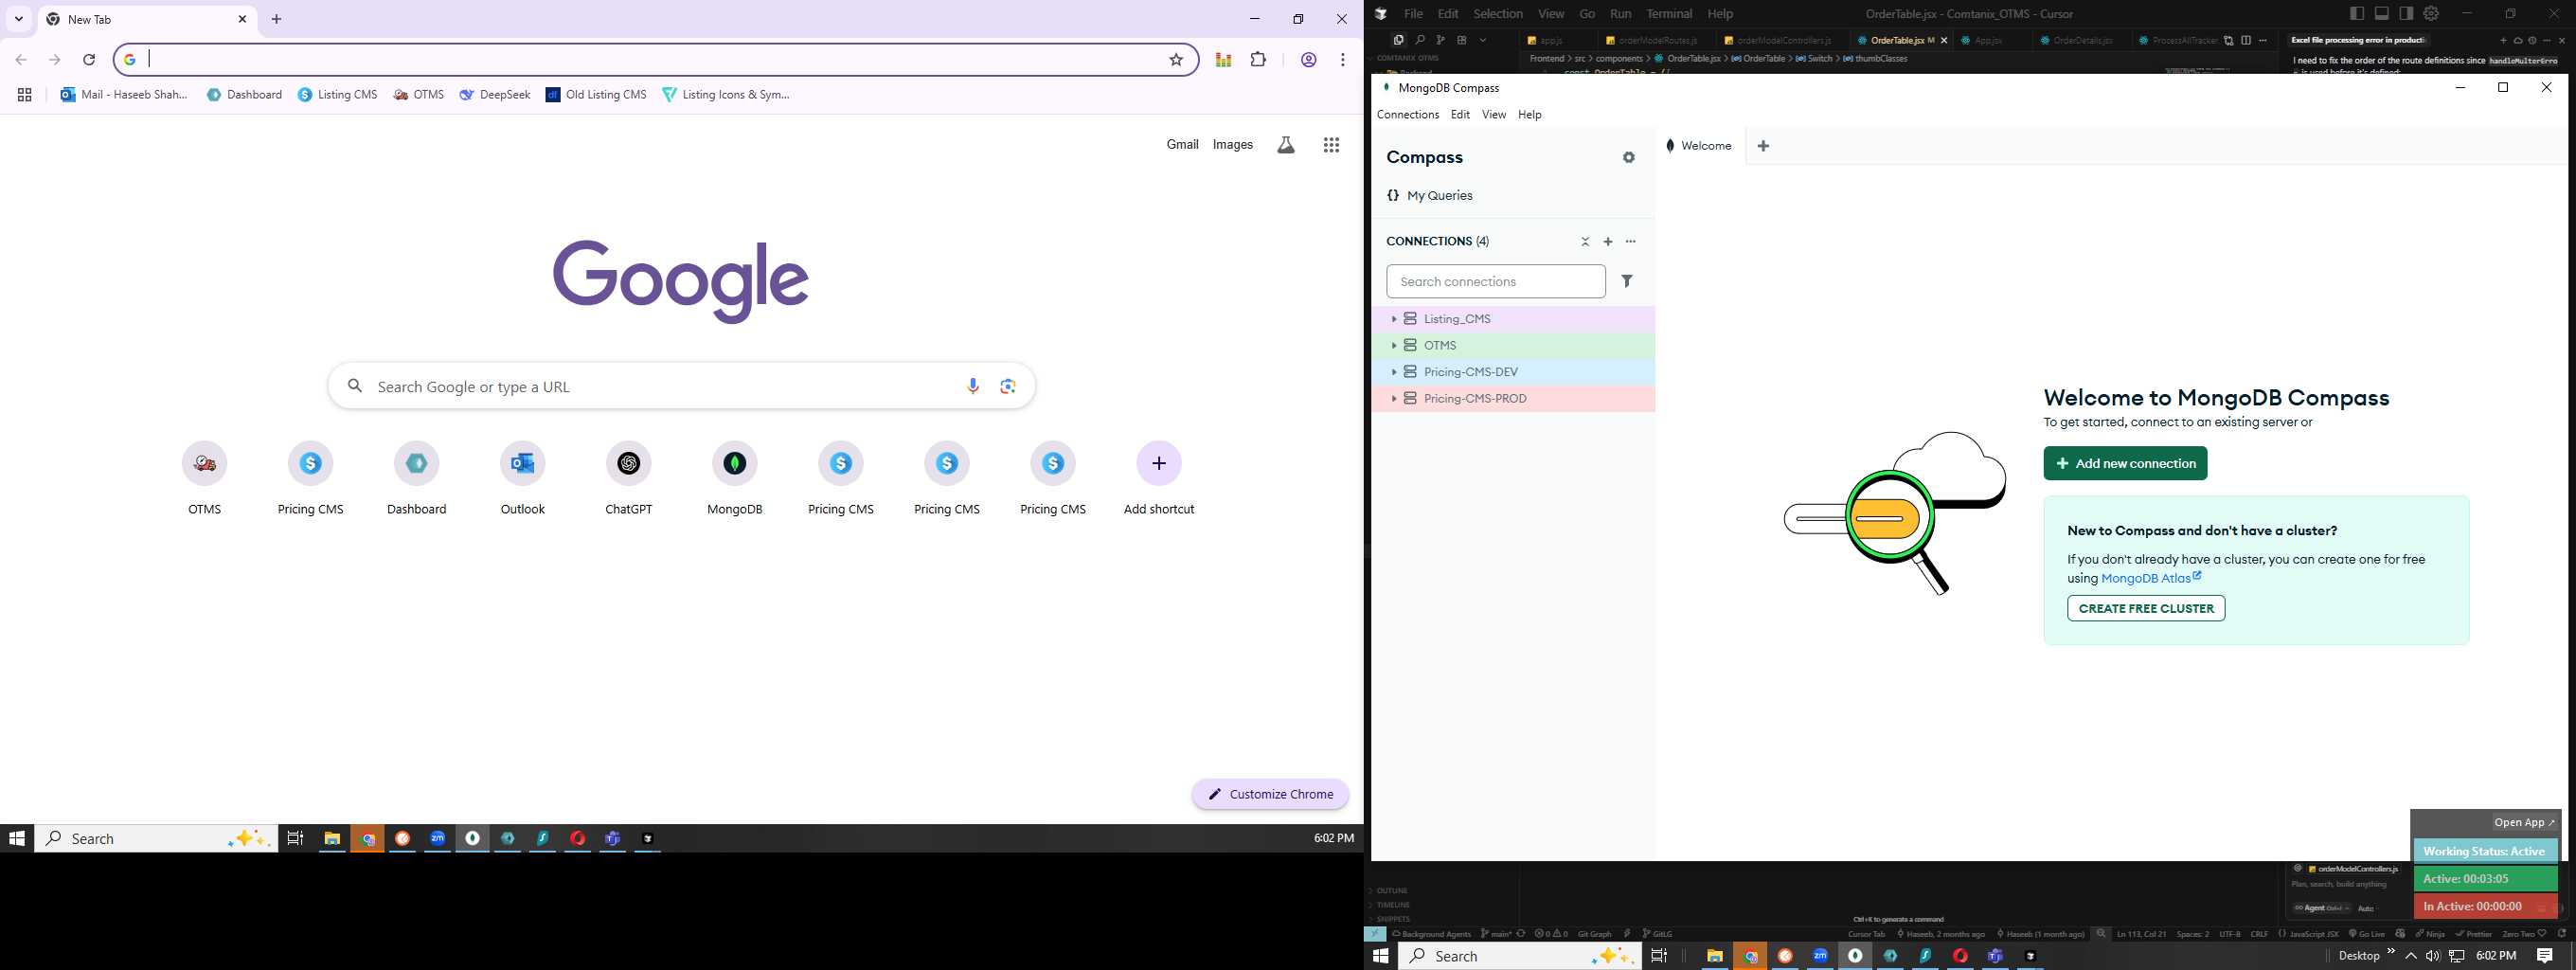Focus the Search connections field
Screen dimensions: 2576x970
click(x=1495, y=281)
